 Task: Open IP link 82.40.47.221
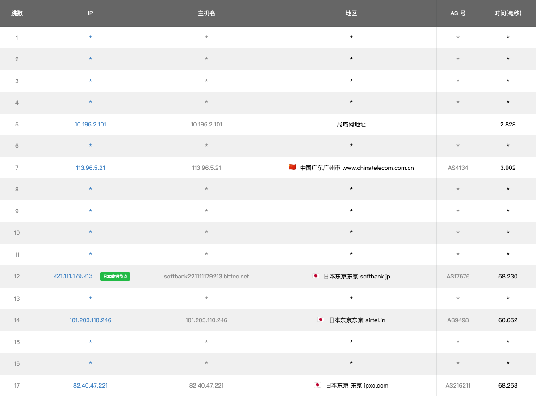coord(90,386)
